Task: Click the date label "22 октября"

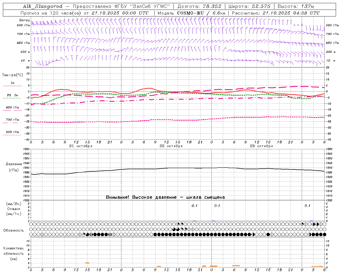Action: (x=171, y=146)
